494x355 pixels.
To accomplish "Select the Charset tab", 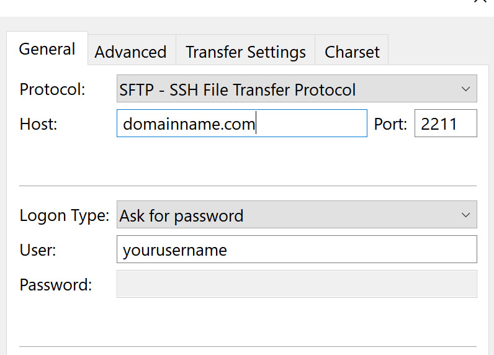I will (352, 52).
